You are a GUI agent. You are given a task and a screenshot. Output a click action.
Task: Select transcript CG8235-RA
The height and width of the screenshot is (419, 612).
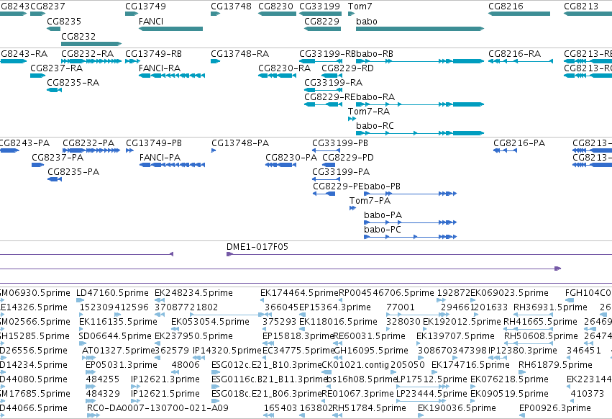click(x=73, y=83)
